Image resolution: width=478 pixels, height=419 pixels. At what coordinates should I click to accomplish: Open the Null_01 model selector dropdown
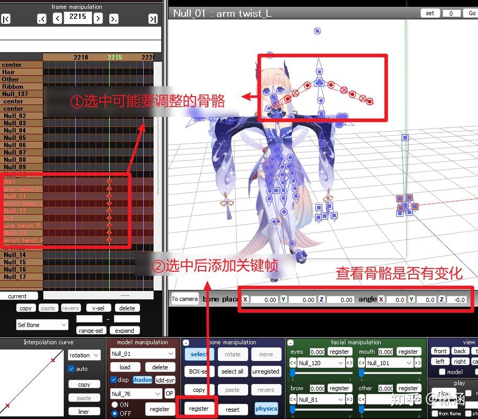point(142,354)
